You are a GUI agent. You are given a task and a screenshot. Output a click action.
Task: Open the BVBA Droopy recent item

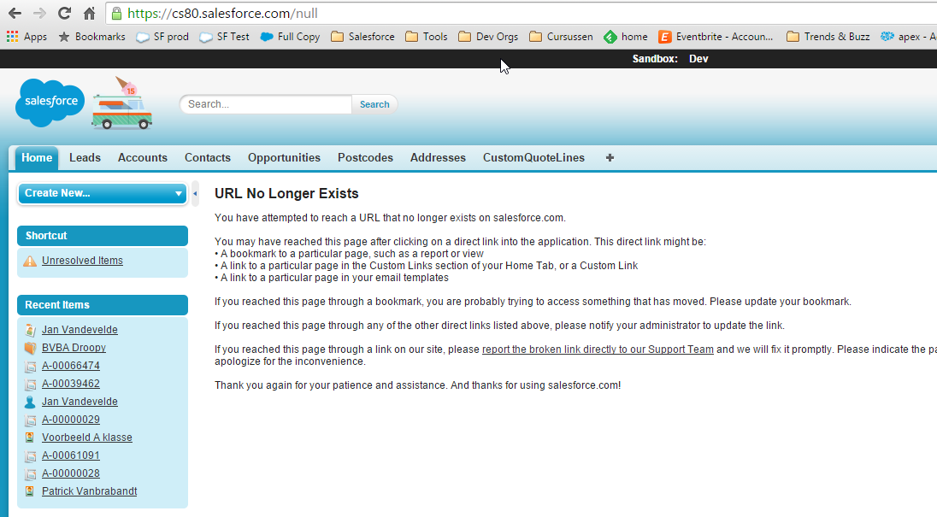[74, 348]
